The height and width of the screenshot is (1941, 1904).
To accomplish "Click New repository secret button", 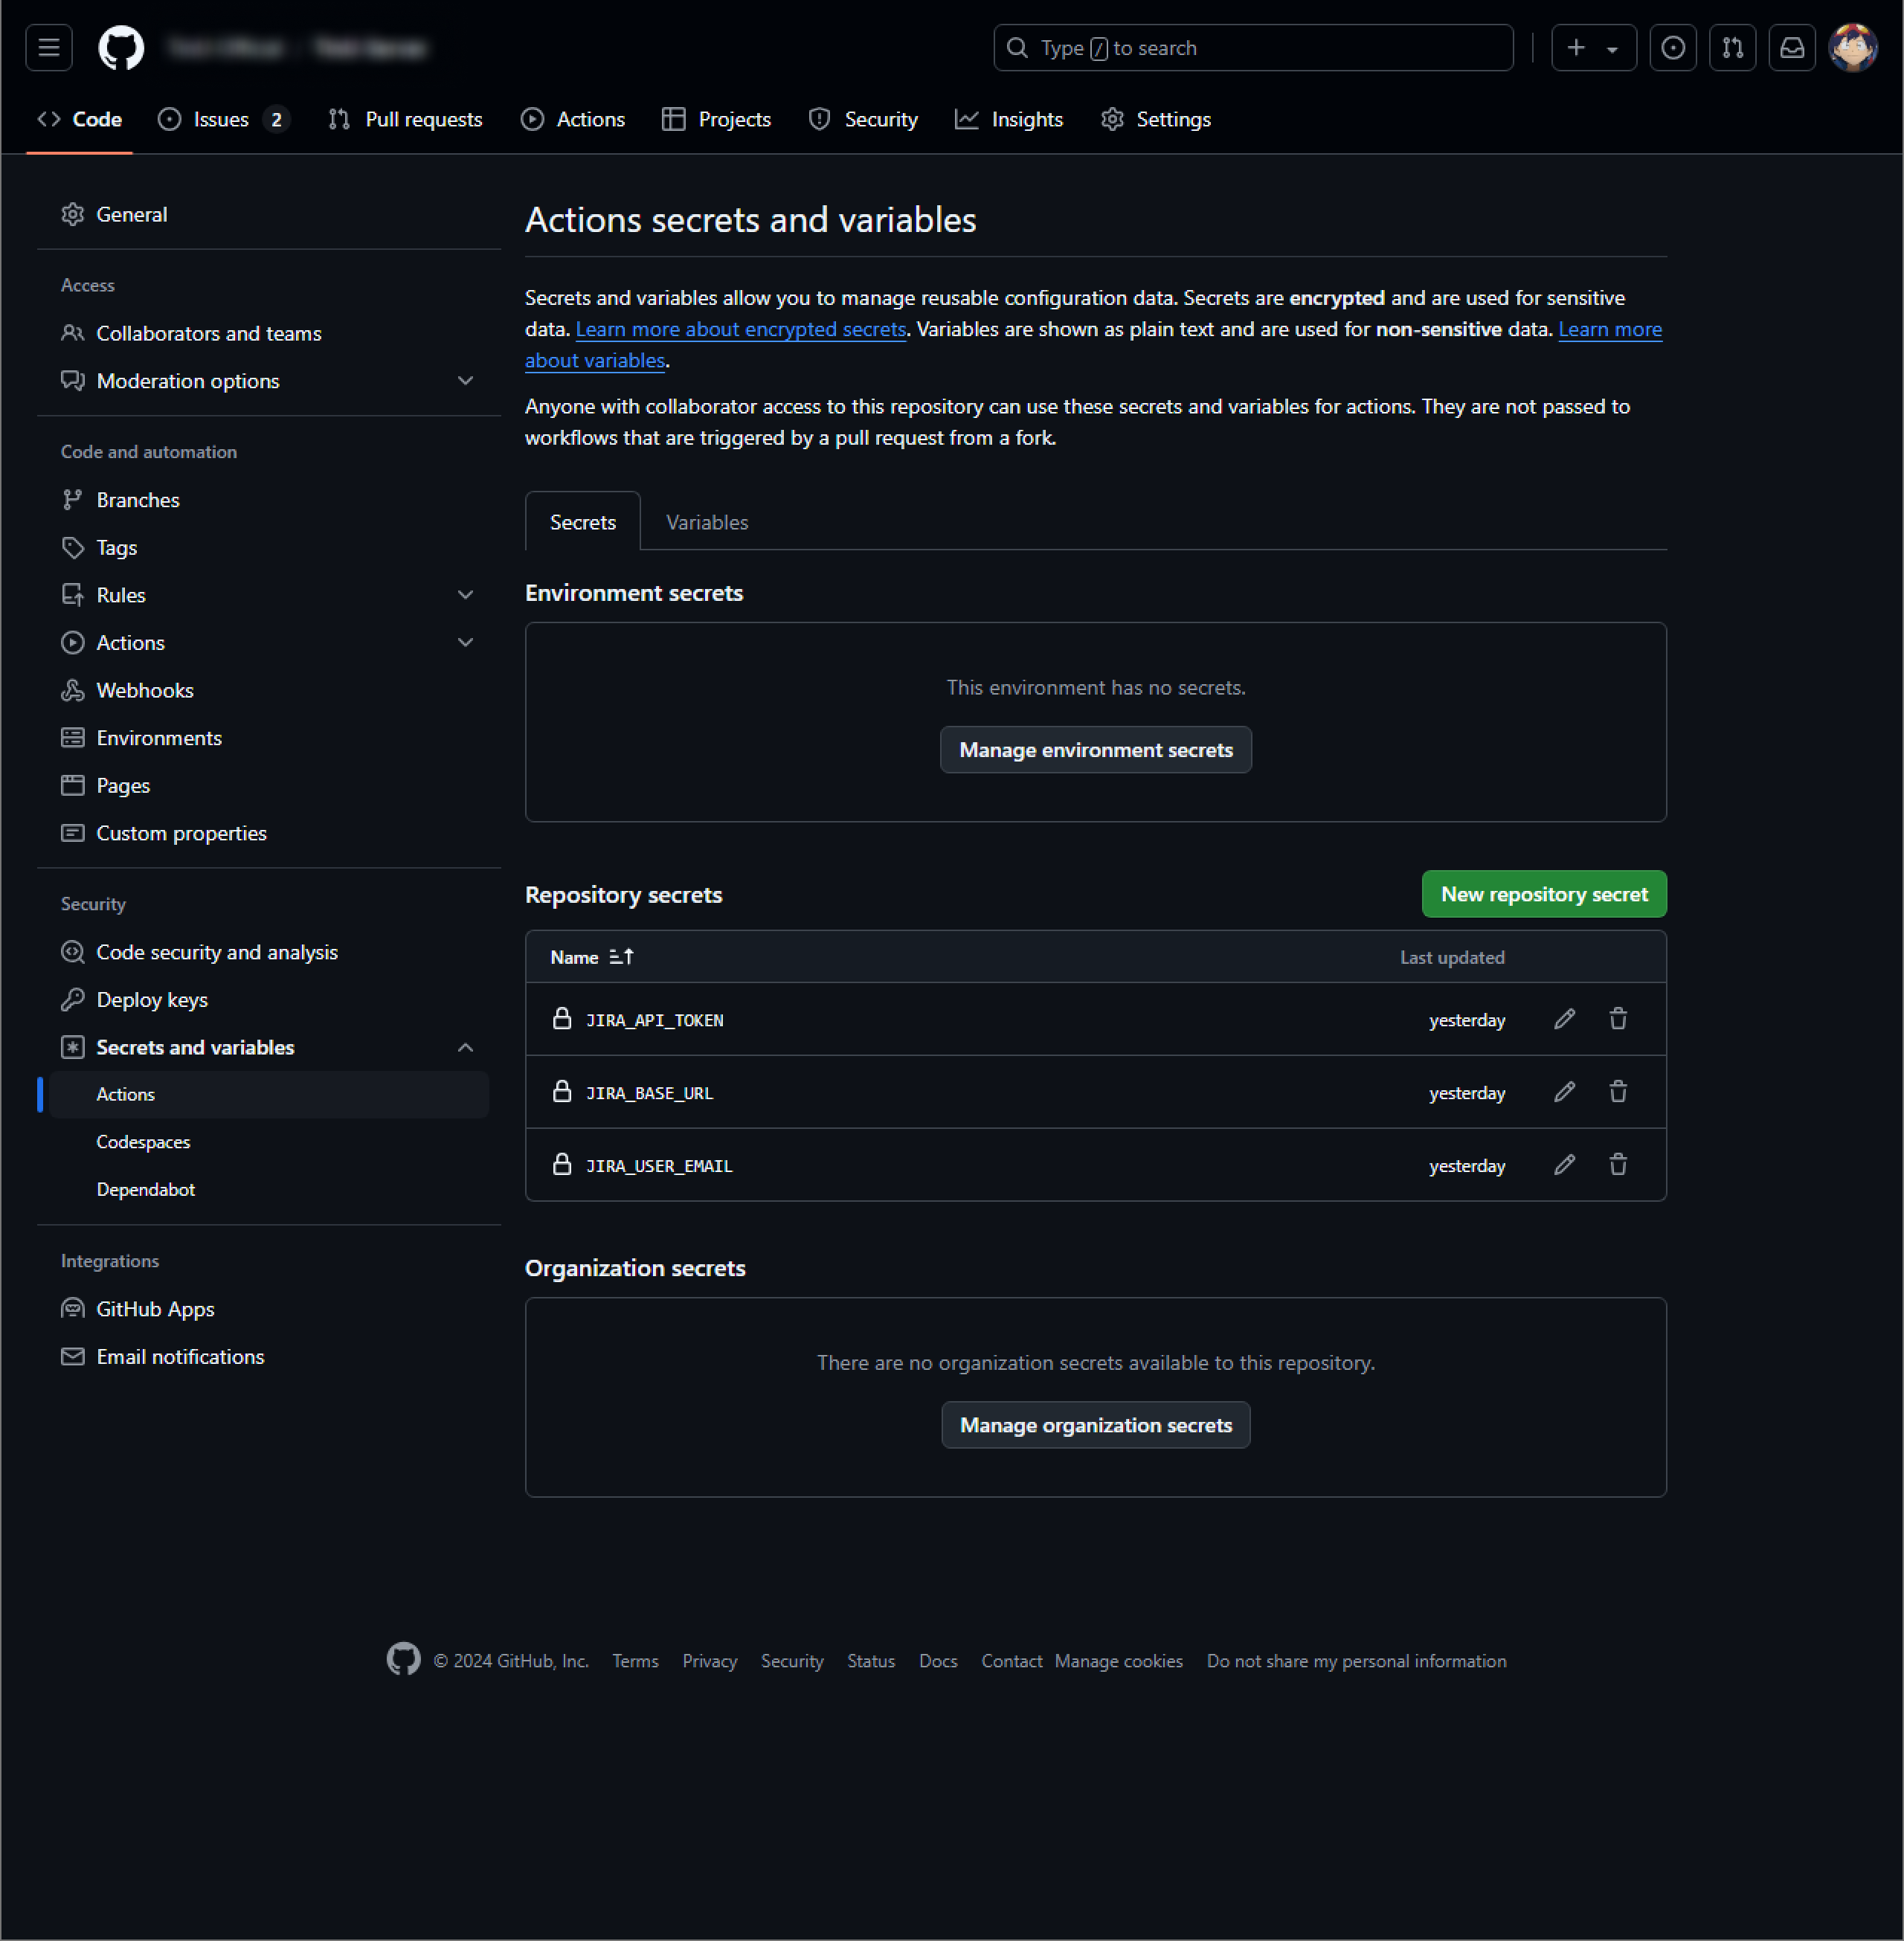I will [1543, 894].
